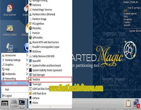Launch SpaceFM from the submenu

[x=50, y=61]
